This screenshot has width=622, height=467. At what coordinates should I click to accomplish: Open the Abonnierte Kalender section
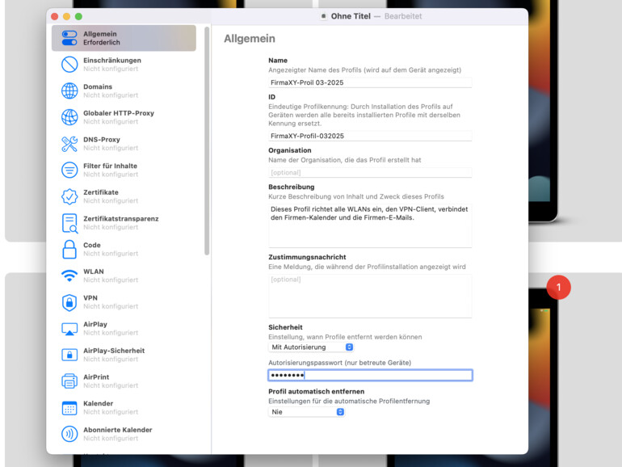point(124,434)
